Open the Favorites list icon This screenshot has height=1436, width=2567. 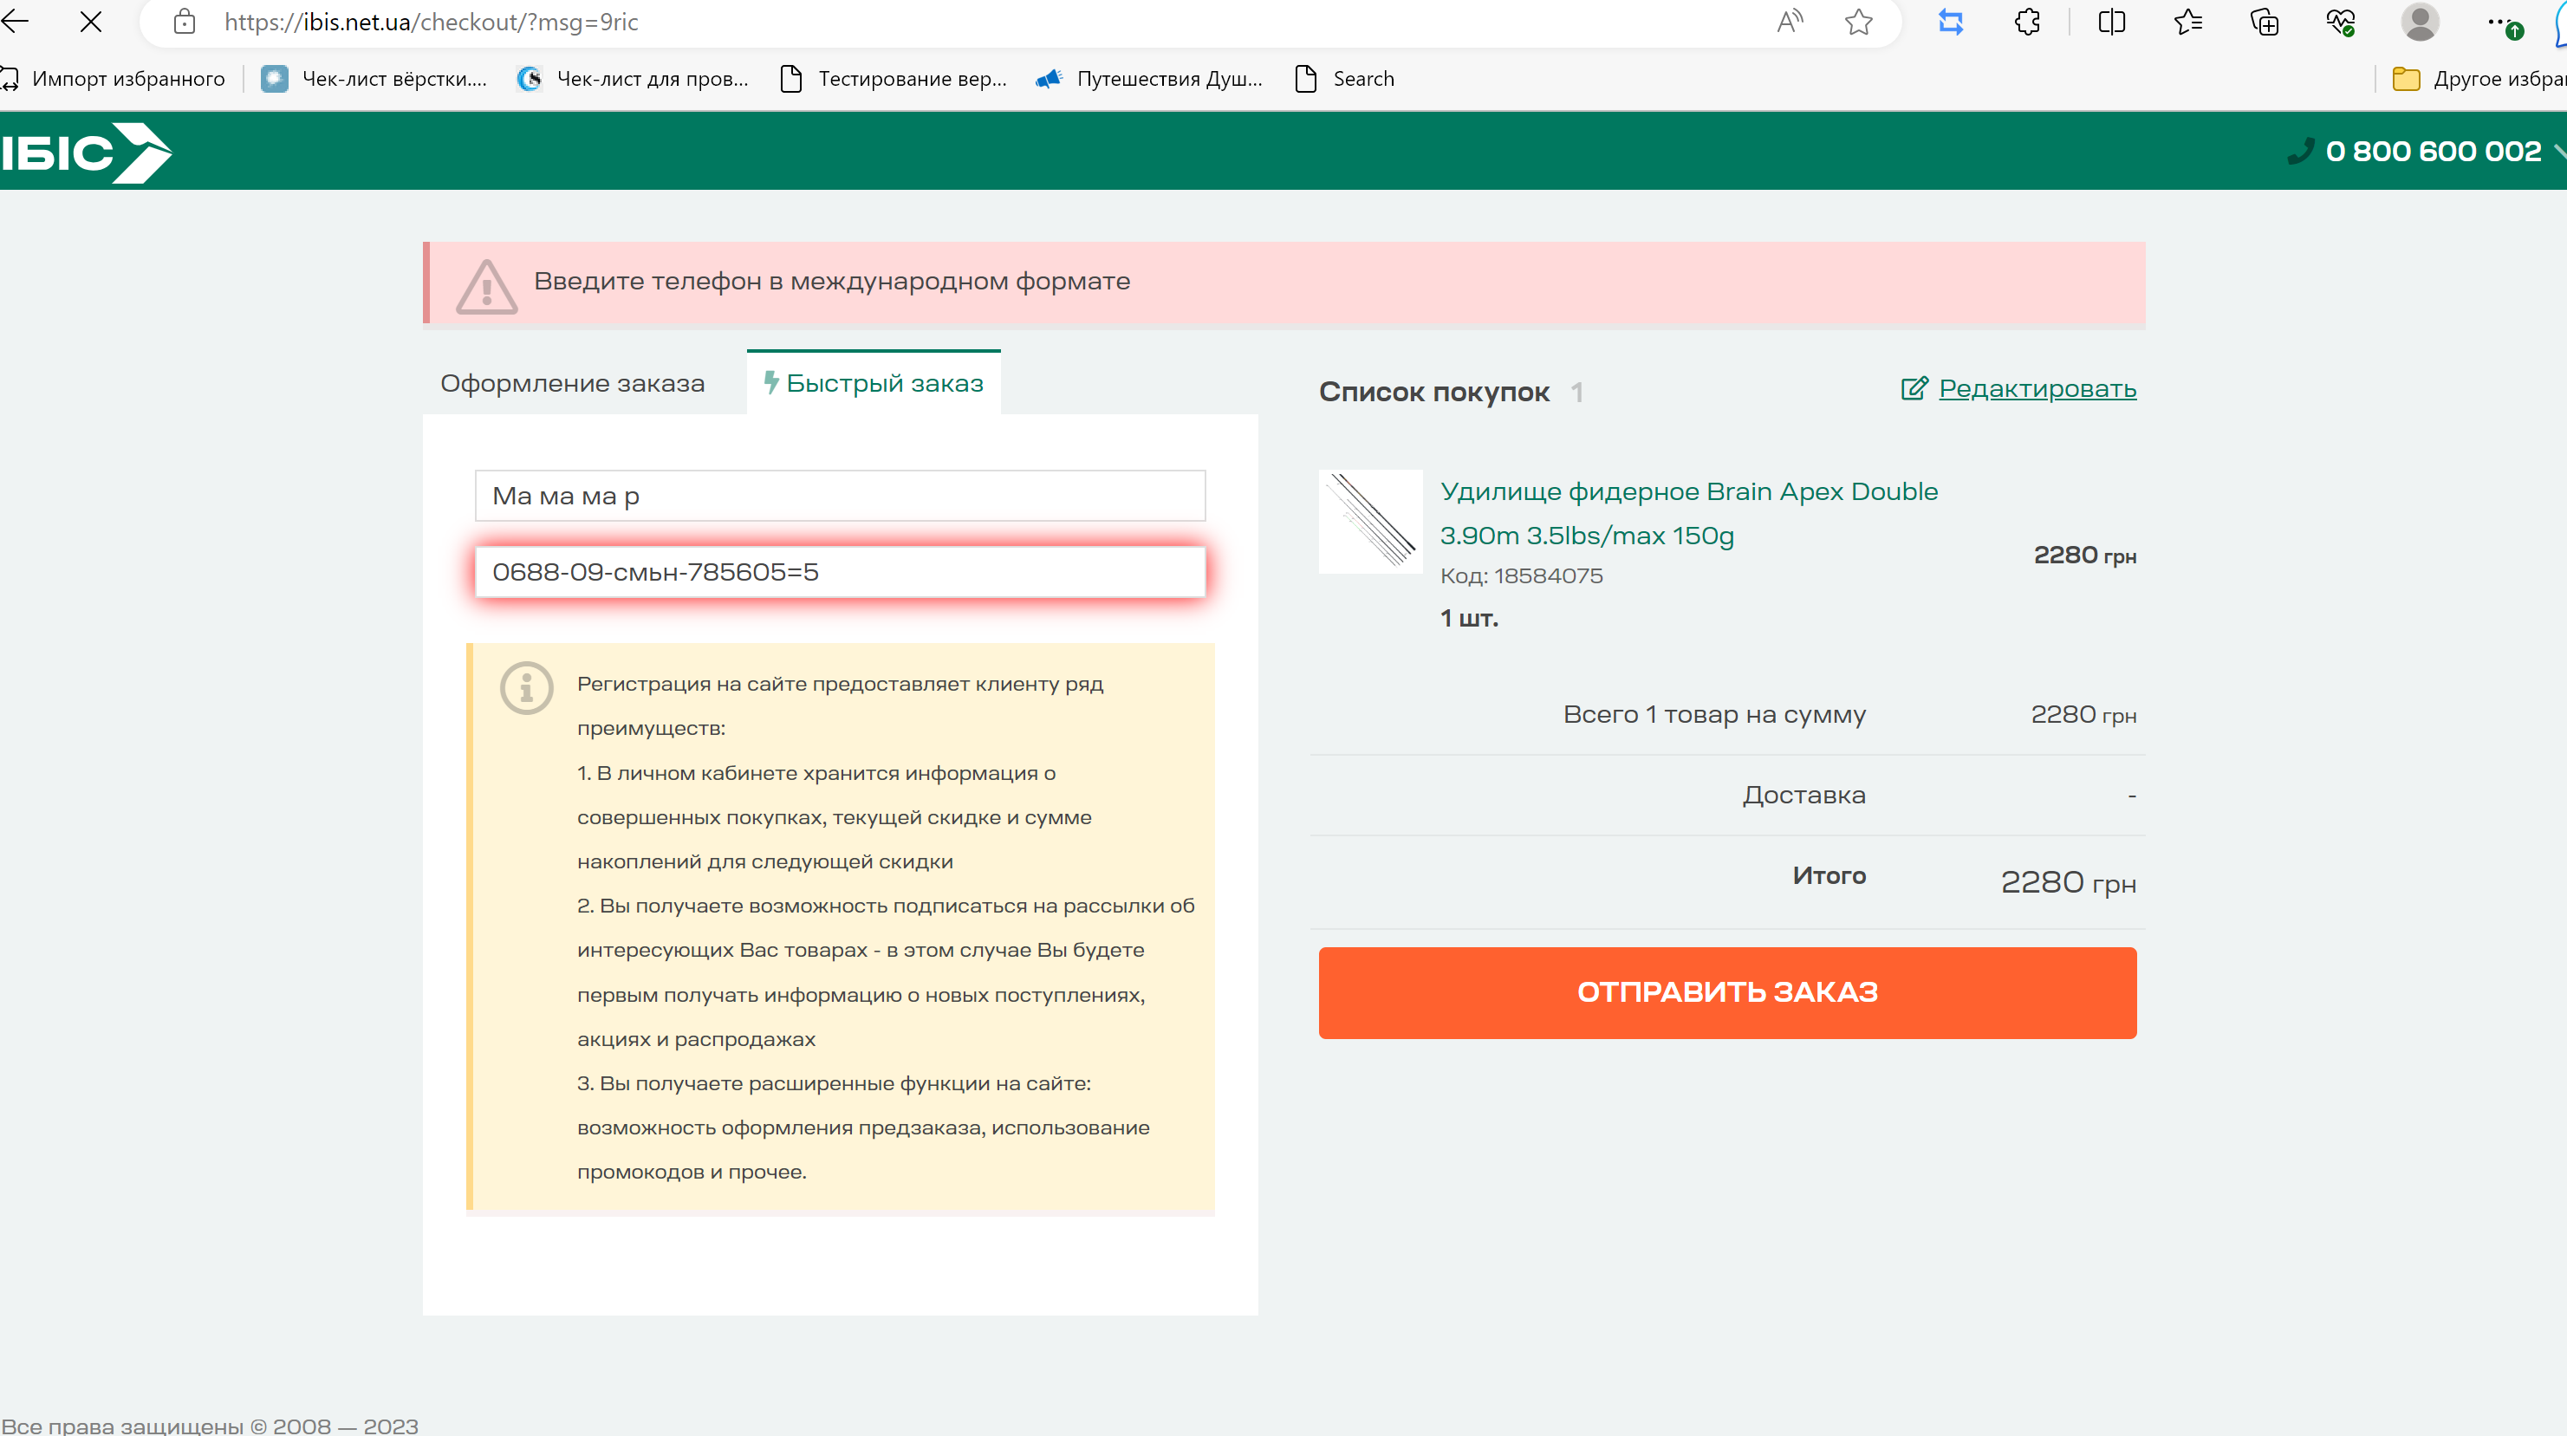pos(2187,22)
